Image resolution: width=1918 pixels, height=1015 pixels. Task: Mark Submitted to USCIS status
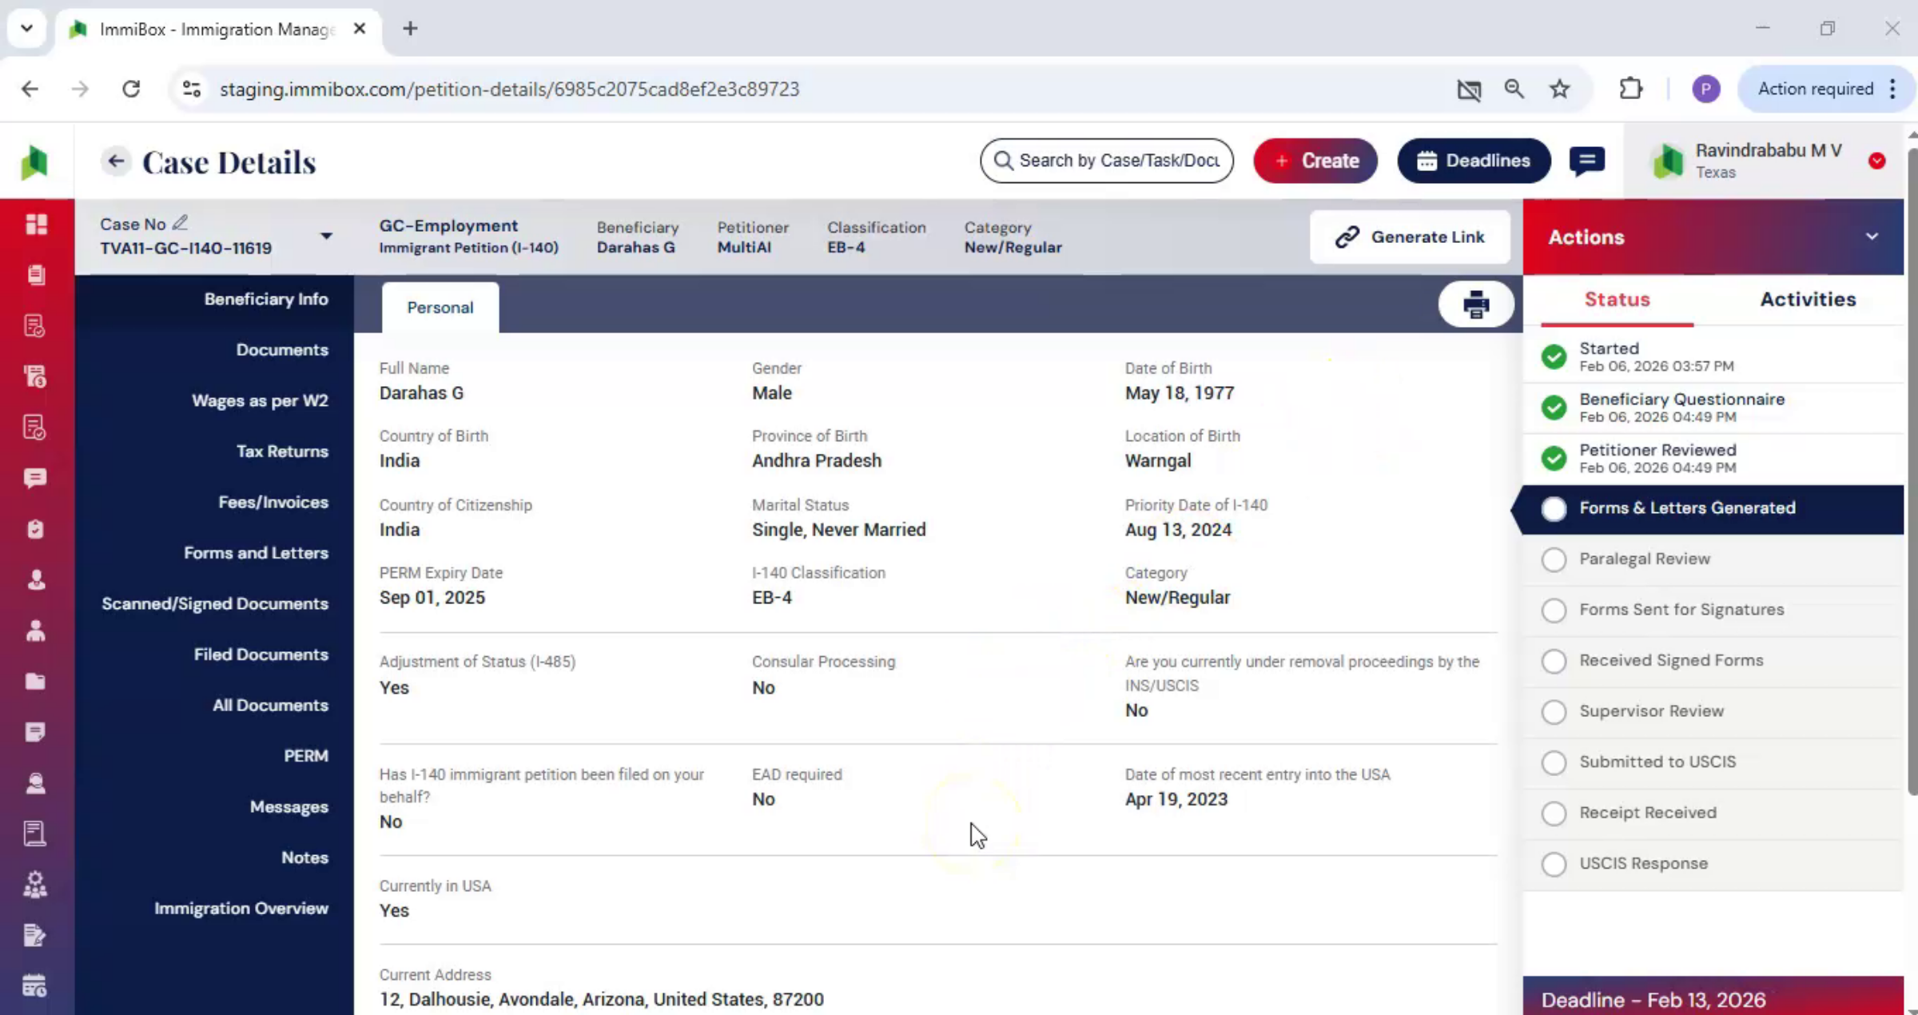click(1554, 762)
